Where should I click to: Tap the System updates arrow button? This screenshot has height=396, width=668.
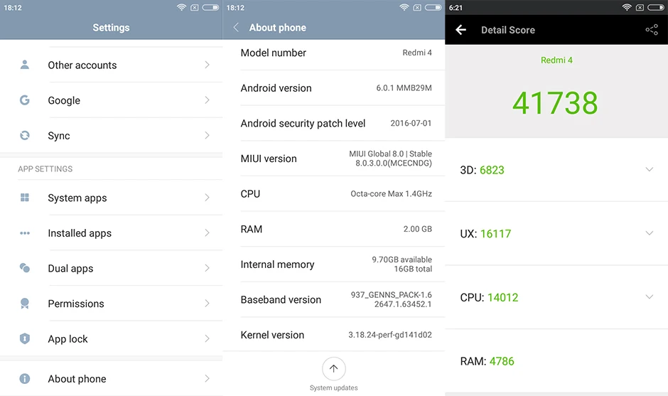[x=333, y=369]
